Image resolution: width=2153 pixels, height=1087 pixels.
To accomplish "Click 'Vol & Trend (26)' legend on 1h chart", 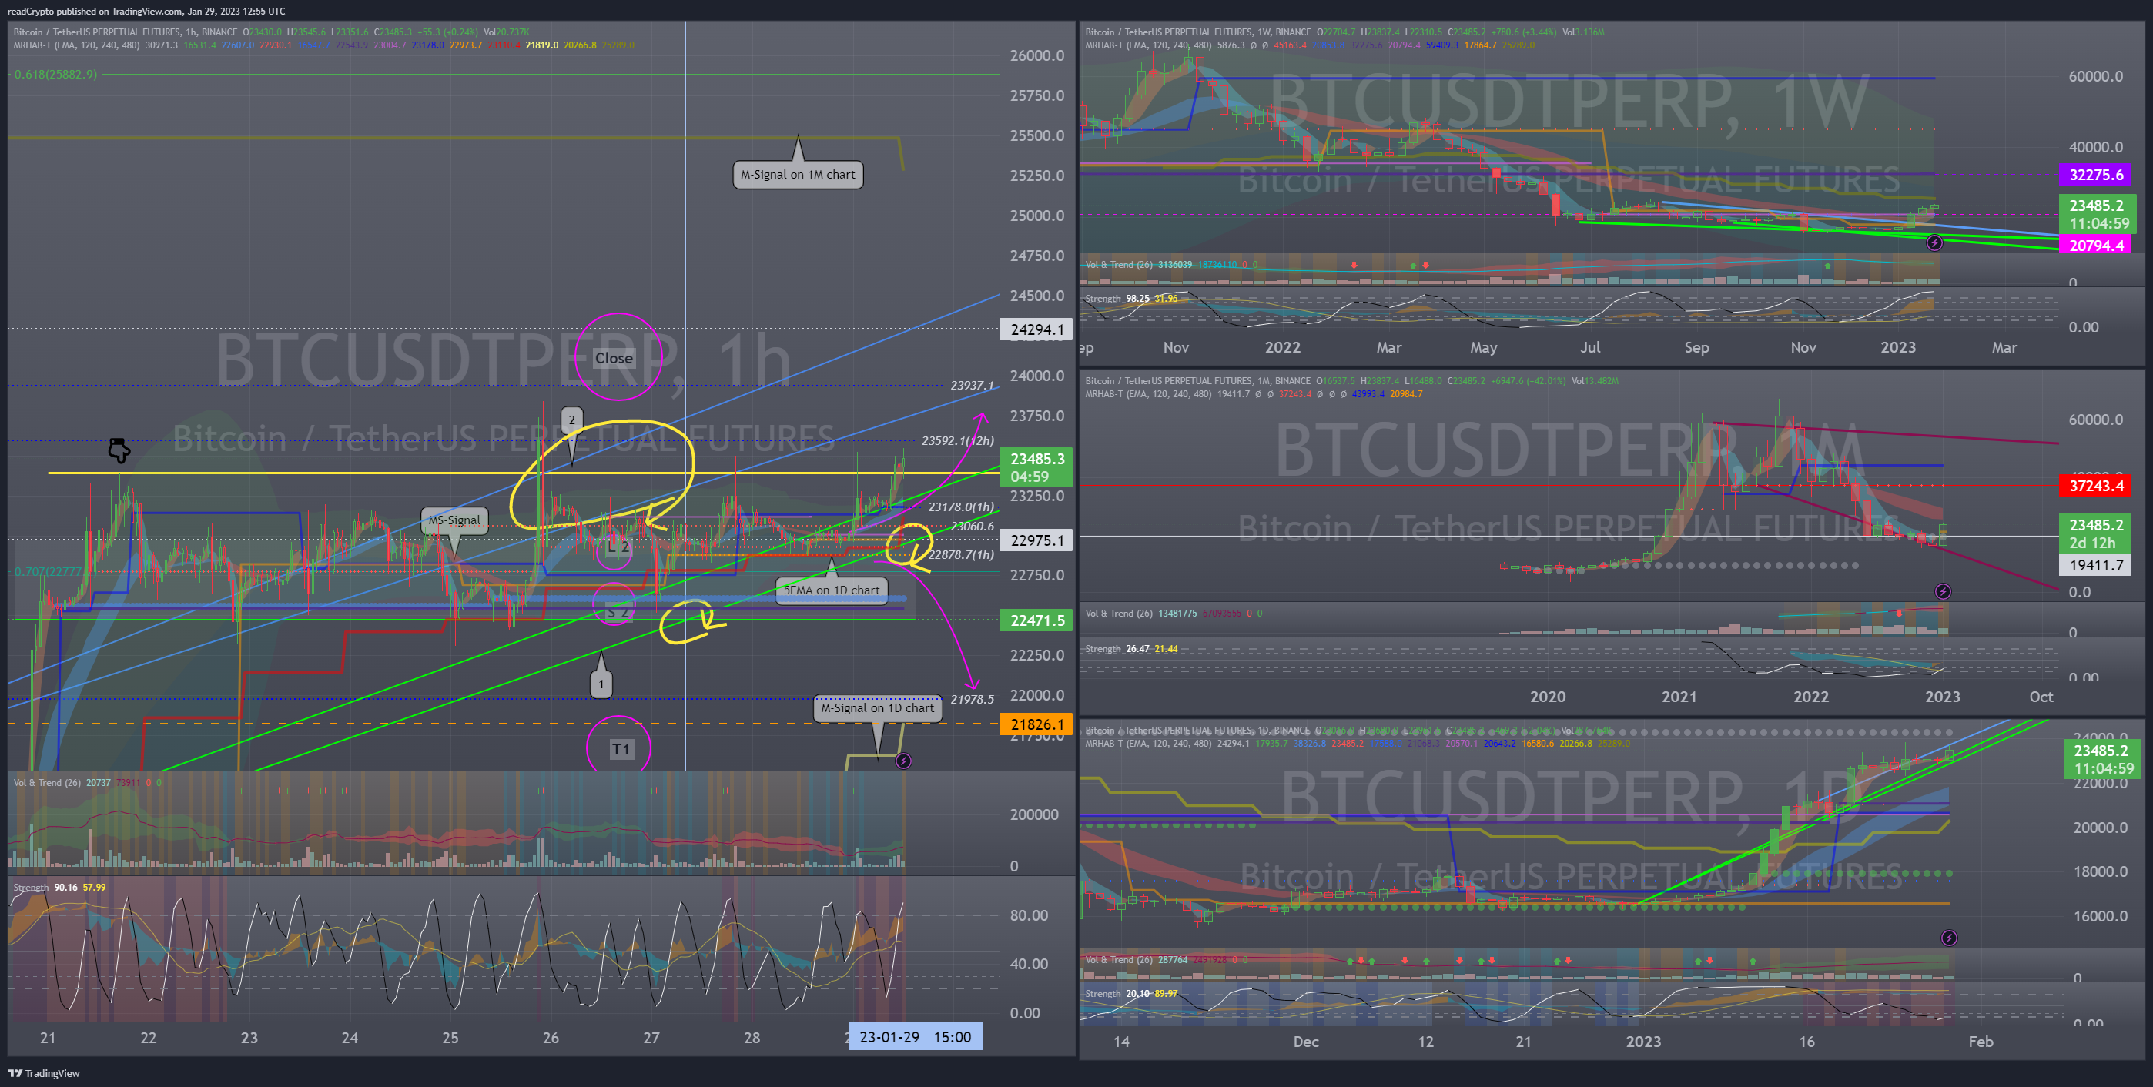I will (x=47, y=783).
